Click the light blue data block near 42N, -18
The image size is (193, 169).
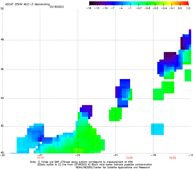click(157, 129)
